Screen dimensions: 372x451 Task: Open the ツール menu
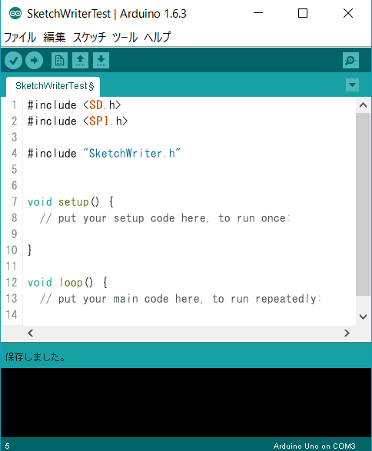click(x=125, y=38)
